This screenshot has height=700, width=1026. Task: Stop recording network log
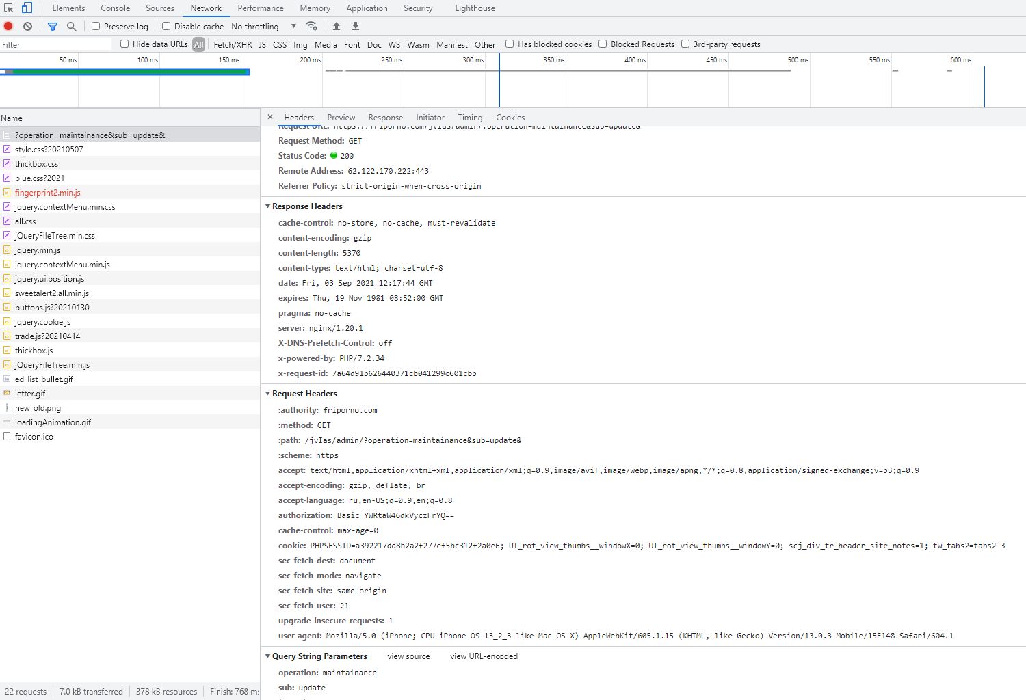[x=9, y=26]
